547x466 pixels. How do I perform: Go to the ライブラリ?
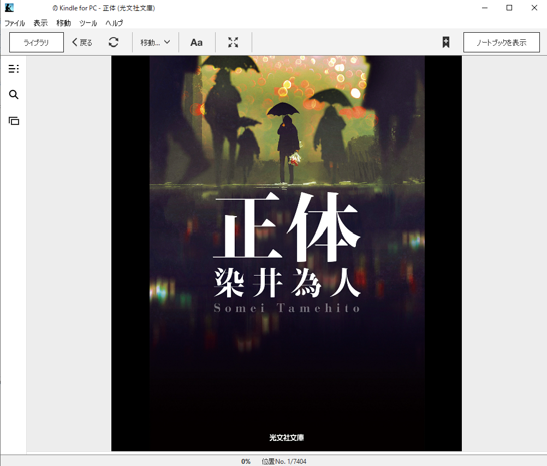pyautogui.click(x=36, y=42)
